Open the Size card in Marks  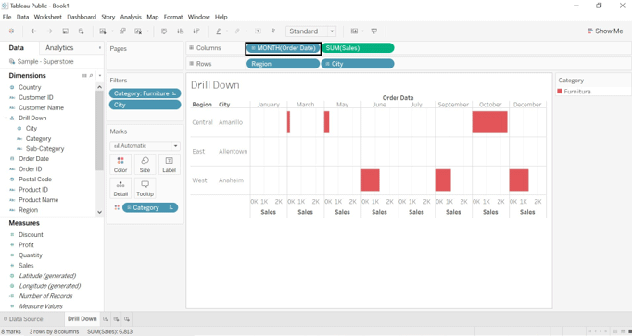pos(145,164)
